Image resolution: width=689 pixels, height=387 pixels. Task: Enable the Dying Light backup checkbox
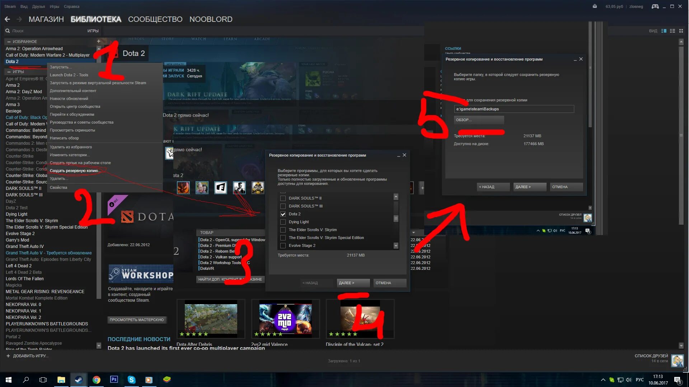(x=282, y=221)
